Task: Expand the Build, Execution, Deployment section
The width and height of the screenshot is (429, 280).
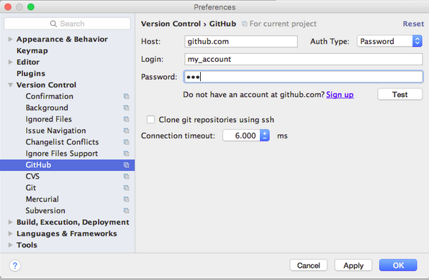Action: [10, 222]
